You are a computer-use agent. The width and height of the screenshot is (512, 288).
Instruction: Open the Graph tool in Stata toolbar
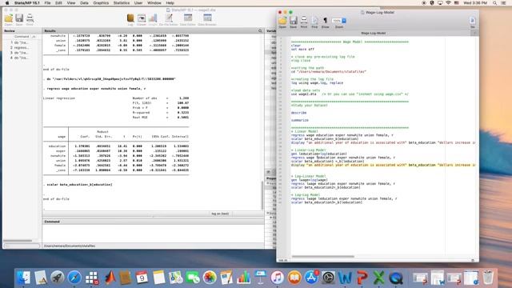pyautogui.click(x=153, y=19)
